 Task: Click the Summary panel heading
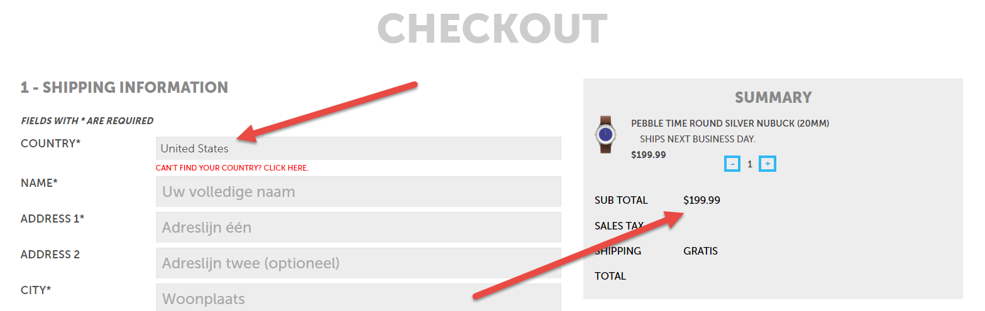[x=773, y=97]
